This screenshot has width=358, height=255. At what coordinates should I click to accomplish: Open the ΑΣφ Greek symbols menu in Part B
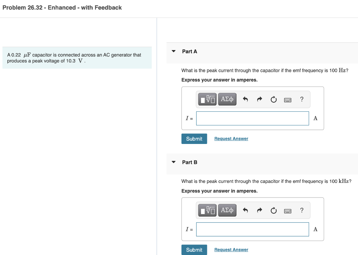[227, 210]
